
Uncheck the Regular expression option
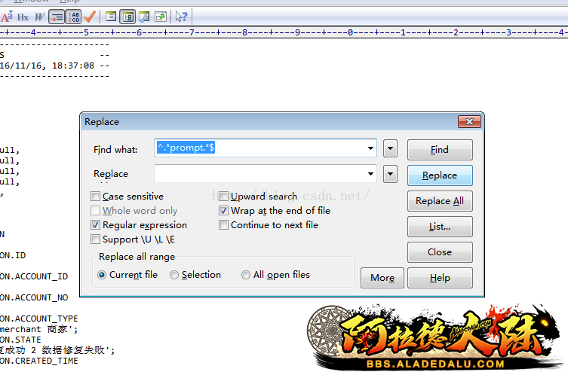coord(96,225)
